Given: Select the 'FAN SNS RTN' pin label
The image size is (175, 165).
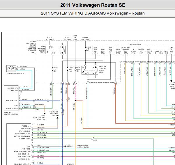Looking at the screenshot, I should pos(13,88).
